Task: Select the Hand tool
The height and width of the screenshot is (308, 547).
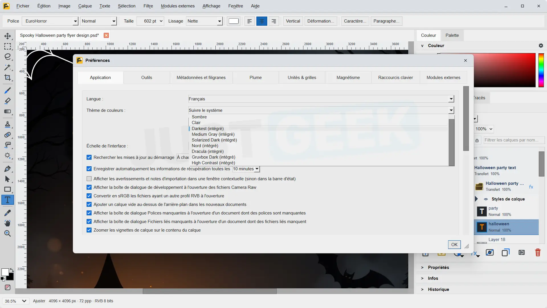Action: click(x=8, y=223)
